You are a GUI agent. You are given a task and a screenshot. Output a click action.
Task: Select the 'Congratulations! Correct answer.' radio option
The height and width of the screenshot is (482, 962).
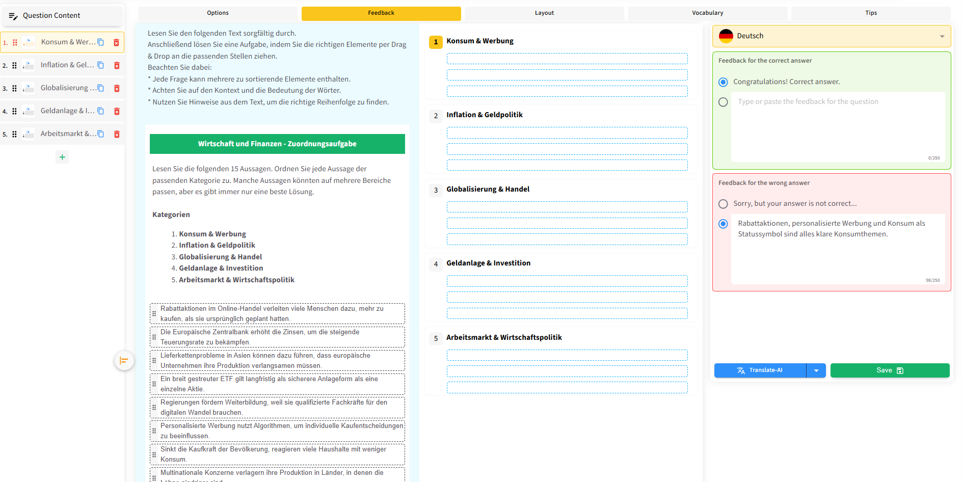pyautogui.click(x=723, y=82)
